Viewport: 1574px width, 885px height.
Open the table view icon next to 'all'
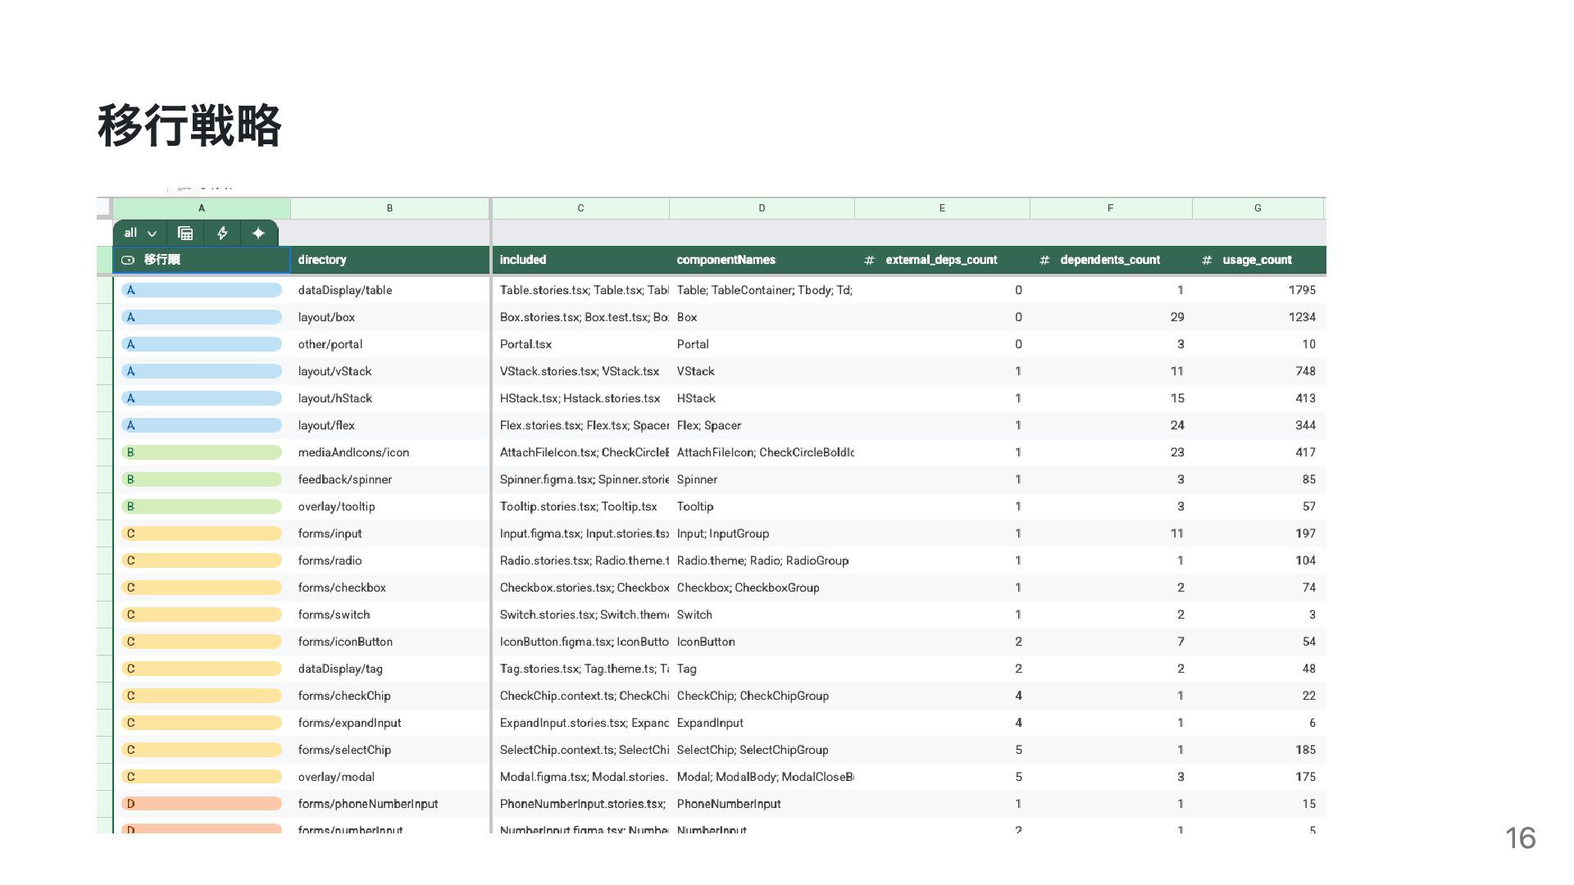185,234
